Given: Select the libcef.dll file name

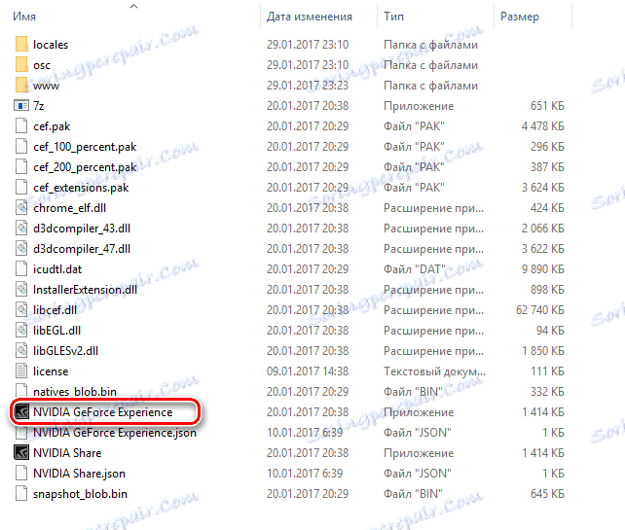Looking at the screenshot, I should click(x=55, y=310).
